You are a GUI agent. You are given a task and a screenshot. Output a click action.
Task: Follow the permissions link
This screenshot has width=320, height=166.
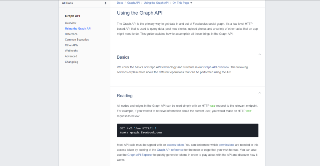226,145
